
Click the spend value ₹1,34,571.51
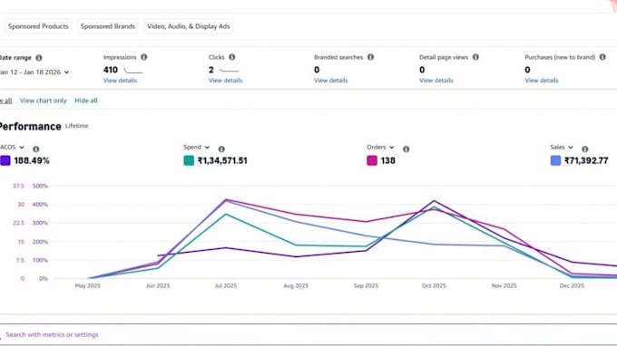222,160
